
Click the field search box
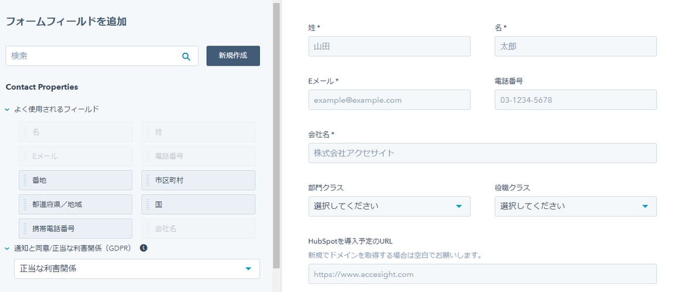click(94, 56)
